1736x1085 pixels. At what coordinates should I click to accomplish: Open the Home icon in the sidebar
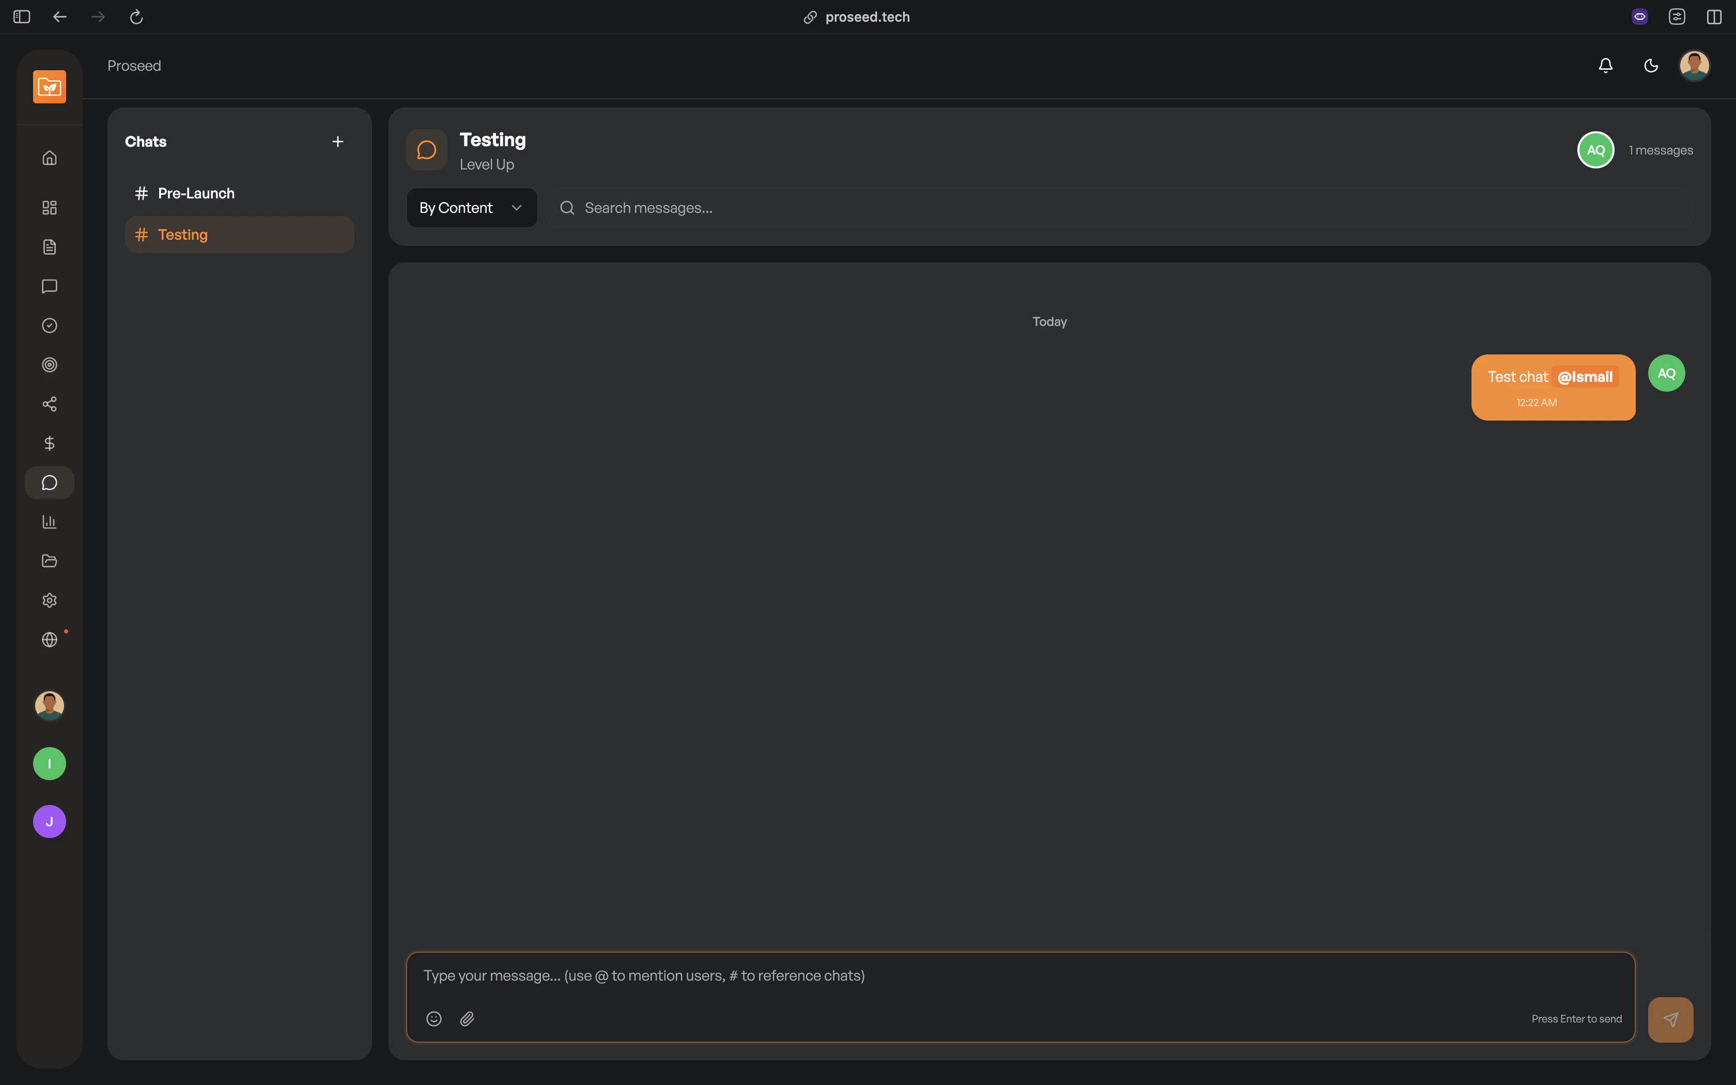pos(49,158)
